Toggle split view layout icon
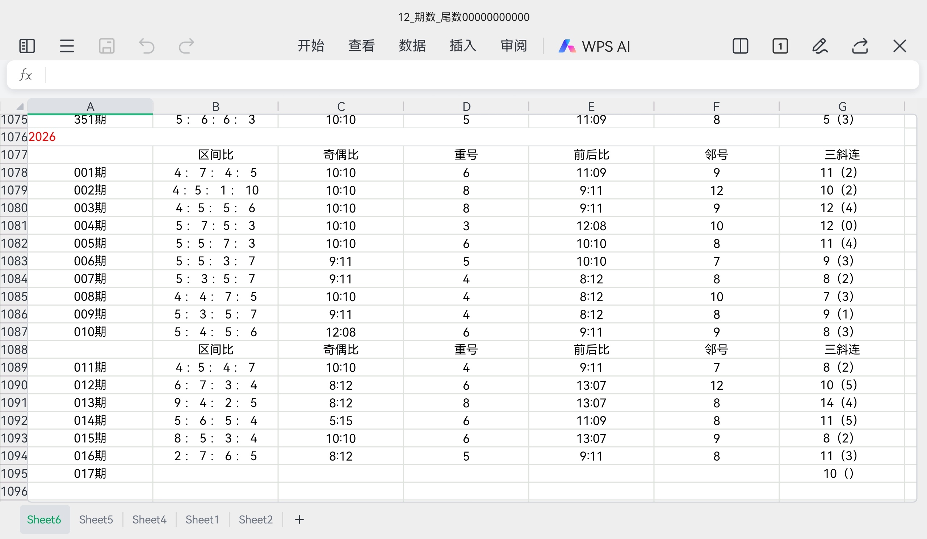The image size is (927, 539). 740,46
